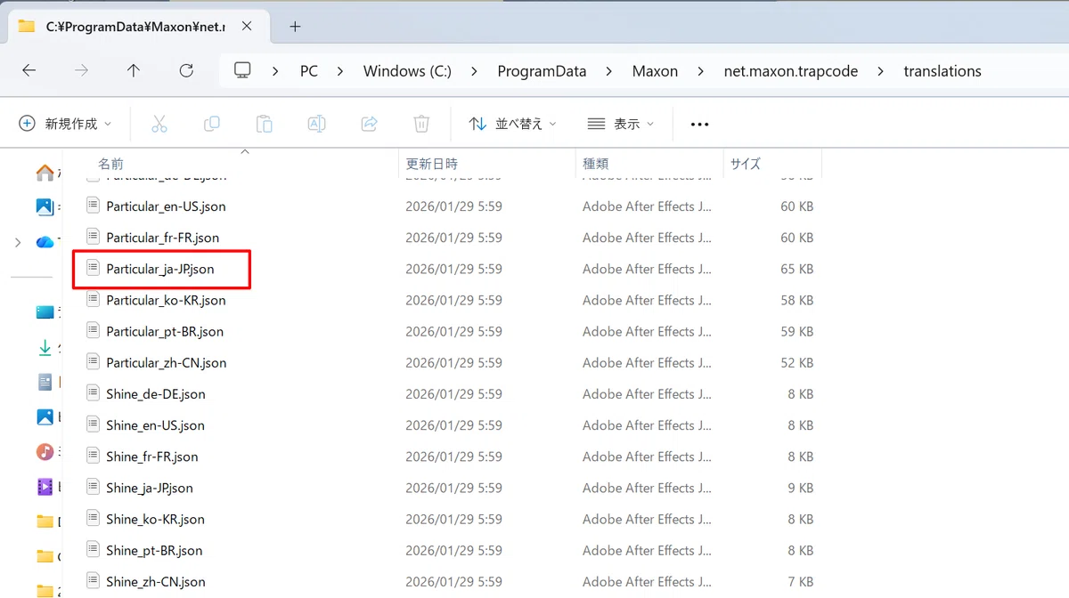Click 9 KB size of Shine_ja-JP.json

pyautogui.click(x=801, y=488)
